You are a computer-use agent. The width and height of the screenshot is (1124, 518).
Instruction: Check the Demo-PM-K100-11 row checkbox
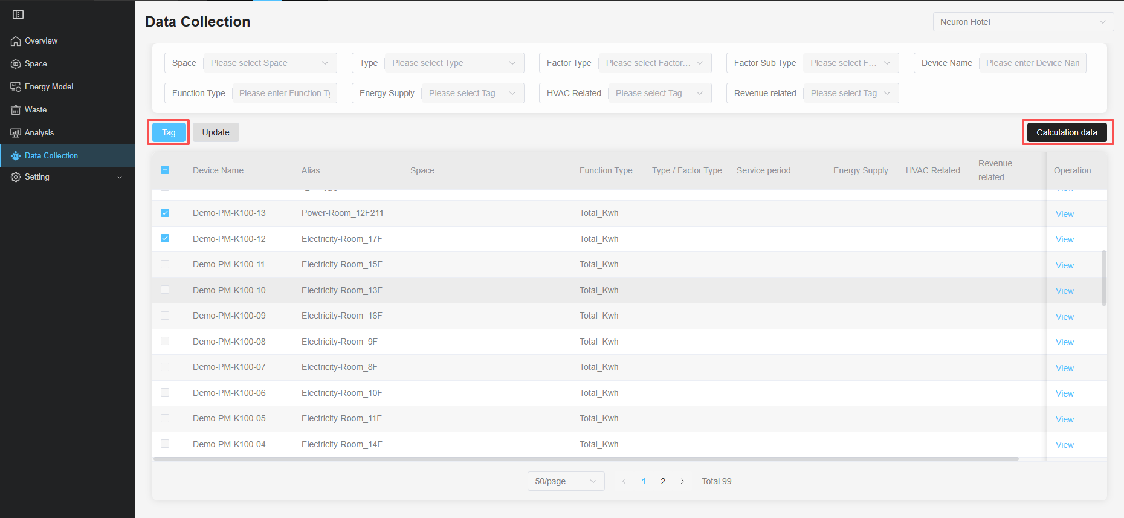point(165,264)
